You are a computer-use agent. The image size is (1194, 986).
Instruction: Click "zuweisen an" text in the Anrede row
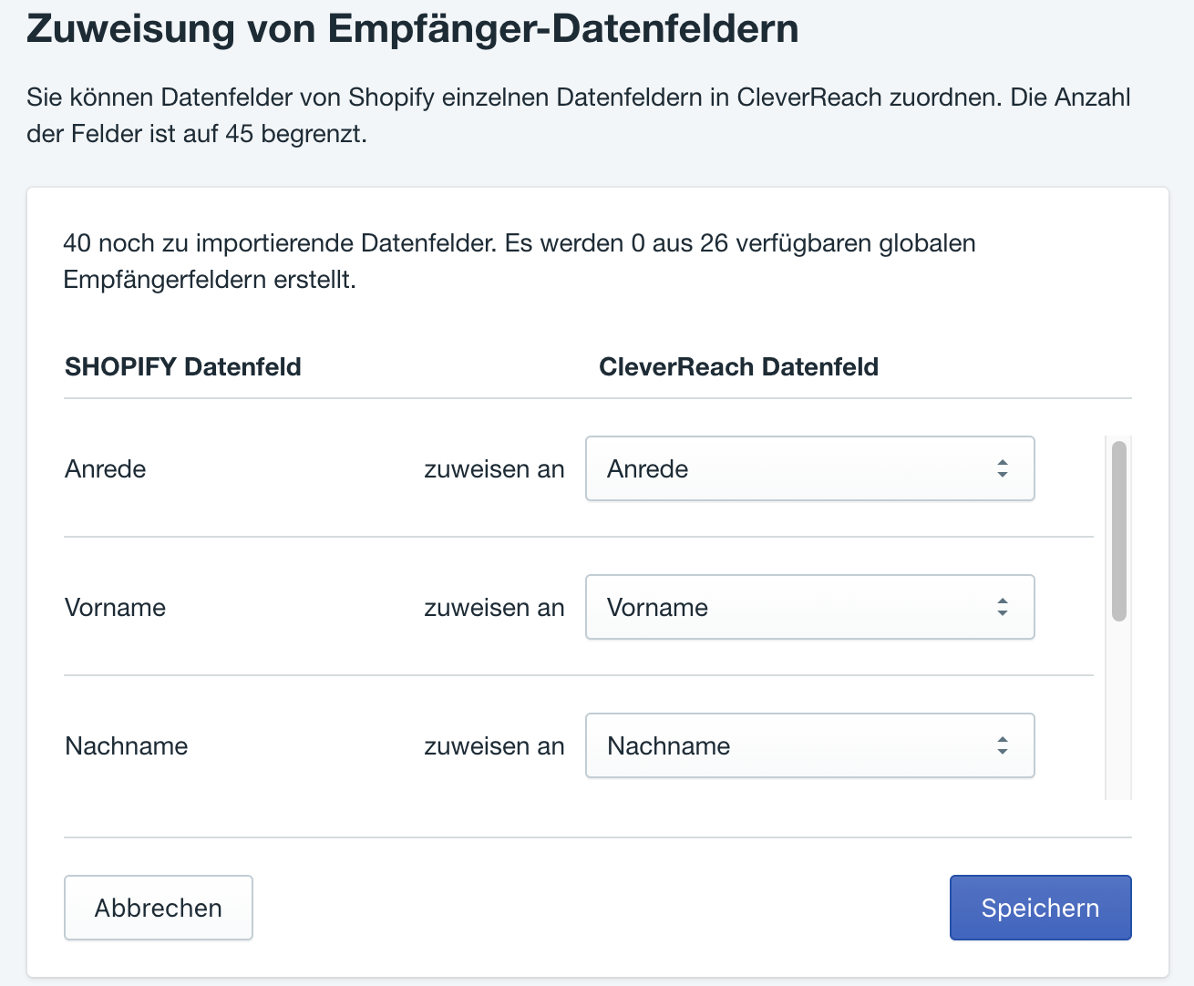(494, 469)
